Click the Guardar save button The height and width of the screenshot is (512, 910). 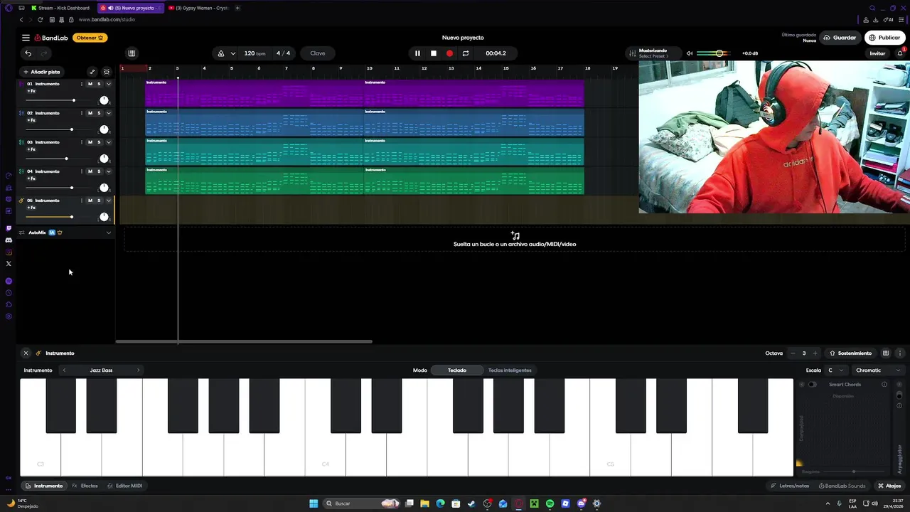[840, 38]
